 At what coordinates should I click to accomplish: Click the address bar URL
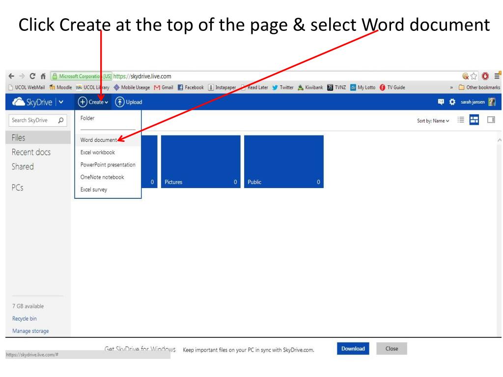[x=142, y=76]
